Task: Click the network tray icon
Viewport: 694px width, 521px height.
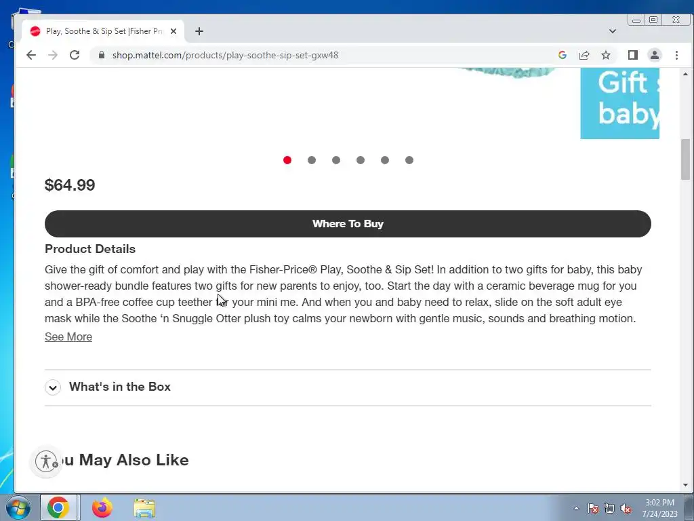Action: coord(609,509)
